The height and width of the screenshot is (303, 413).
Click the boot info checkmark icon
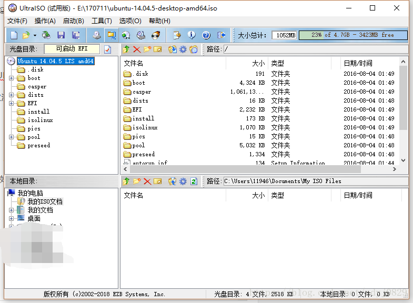click(x=108, y=49)
